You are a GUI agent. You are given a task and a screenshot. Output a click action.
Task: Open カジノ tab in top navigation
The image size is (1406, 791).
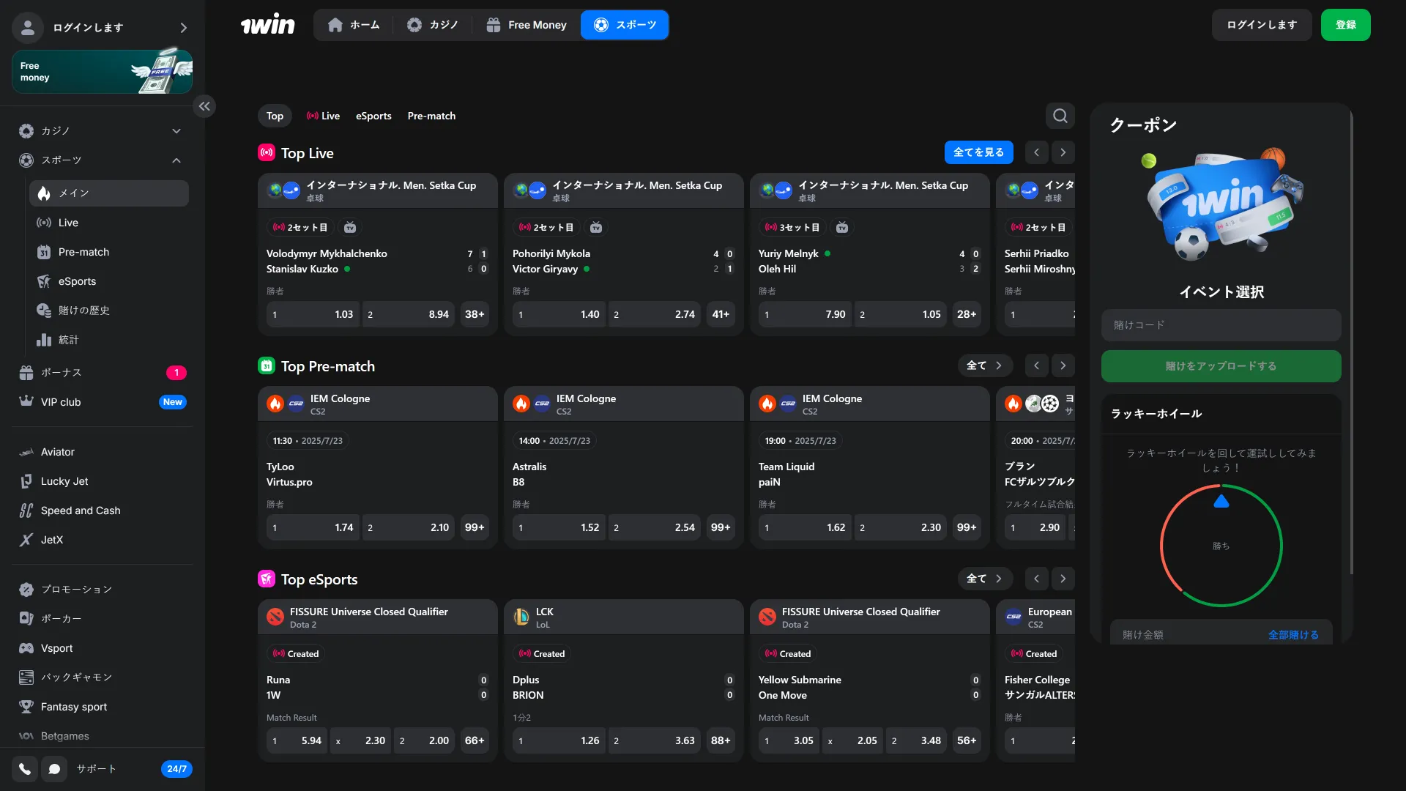(x=433, y=25)
